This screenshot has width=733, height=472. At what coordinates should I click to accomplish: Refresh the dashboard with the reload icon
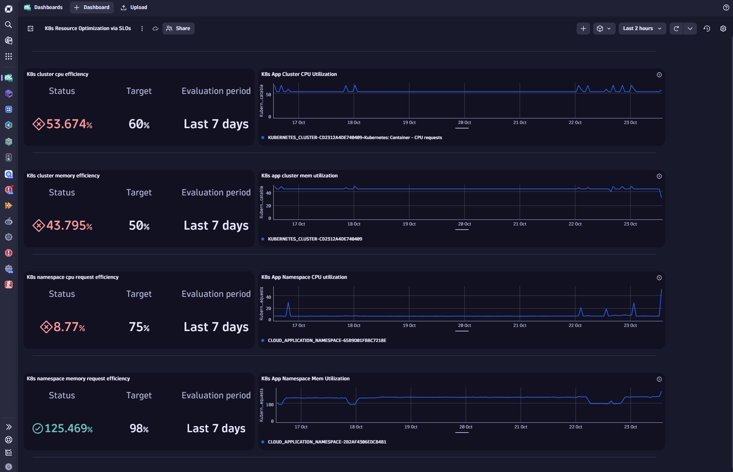676,28
